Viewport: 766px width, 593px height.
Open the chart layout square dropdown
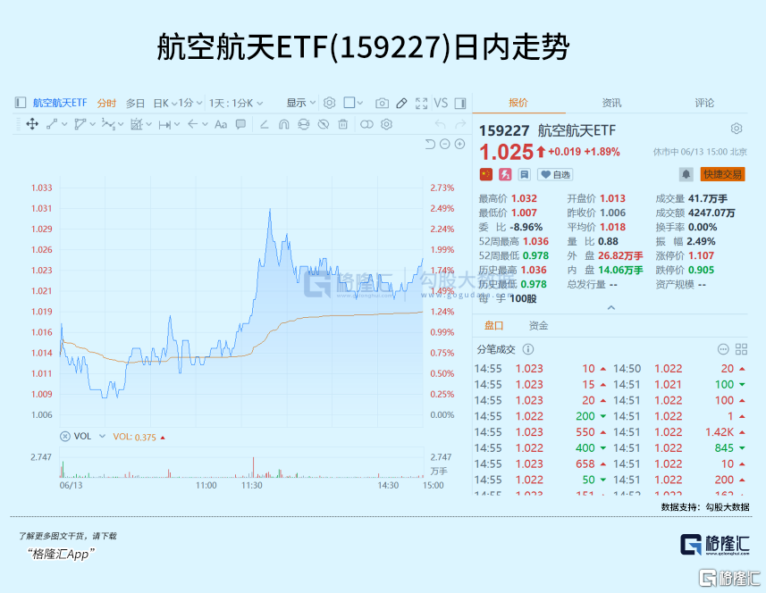(x=353, y=103)
